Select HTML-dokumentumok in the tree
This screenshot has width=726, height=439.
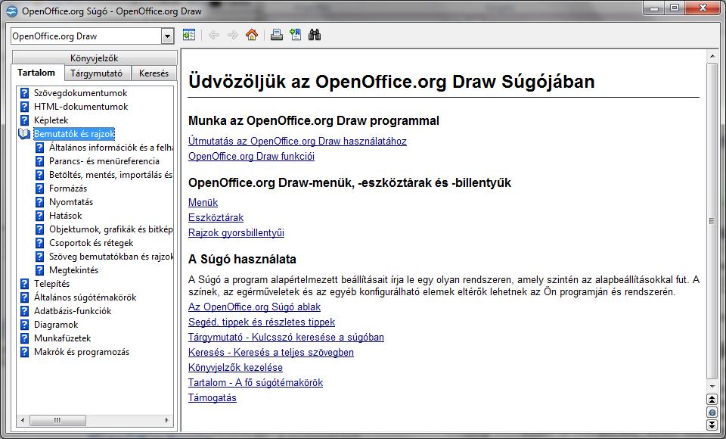[x=81, y=107]
